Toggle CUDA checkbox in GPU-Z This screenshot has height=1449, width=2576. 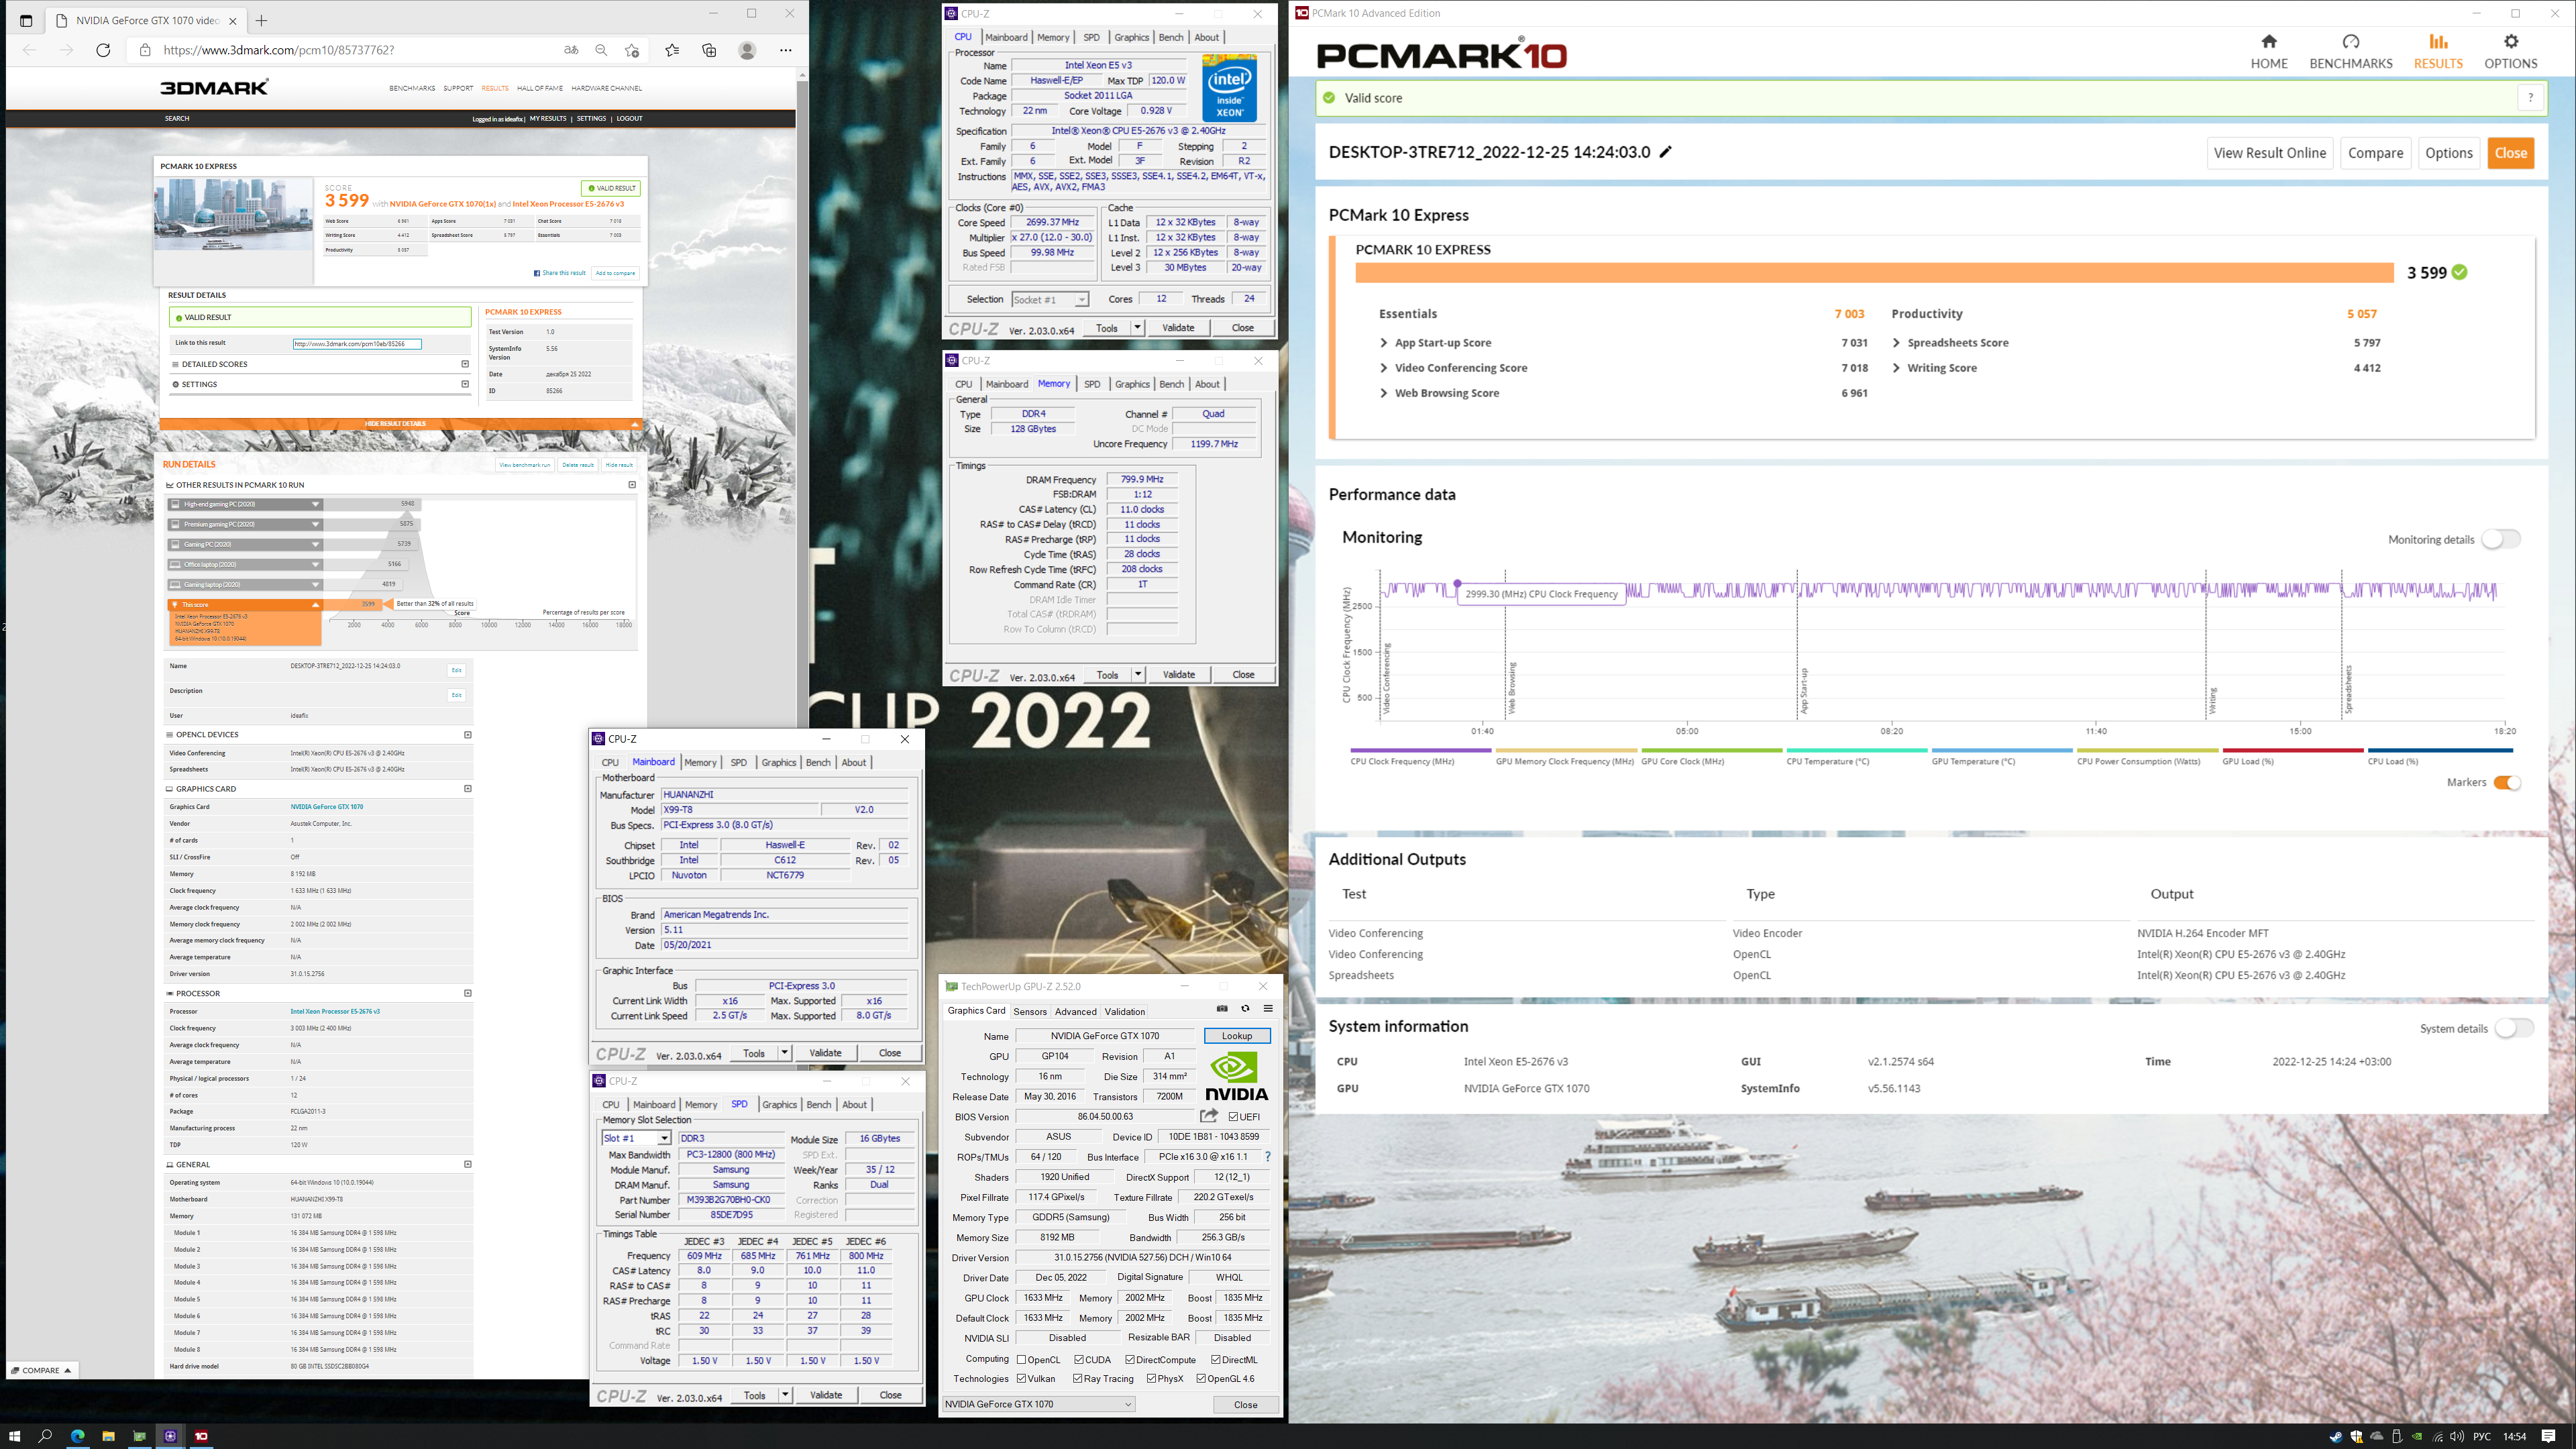click(1079, 1360)
